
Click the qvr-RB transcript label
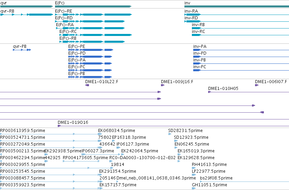[7, 11]
